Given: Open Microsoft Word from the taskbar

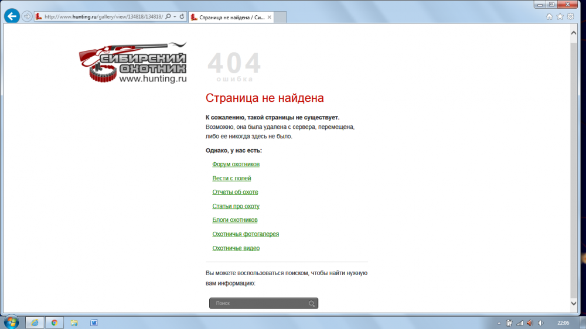Looking at the screenshot, I should pos(94,322).
